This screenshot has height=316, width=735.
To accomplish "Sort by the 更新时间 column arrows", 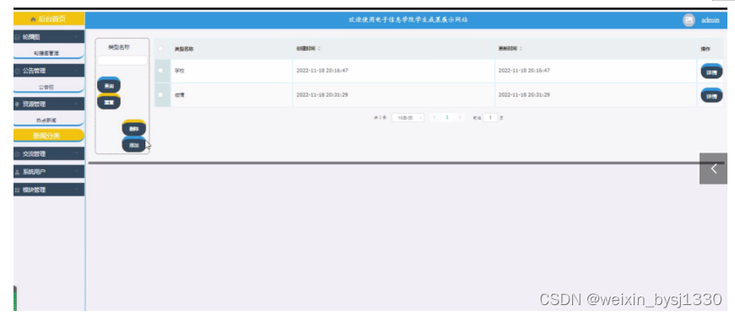I will pyautogui.click(x=521, y=49).
